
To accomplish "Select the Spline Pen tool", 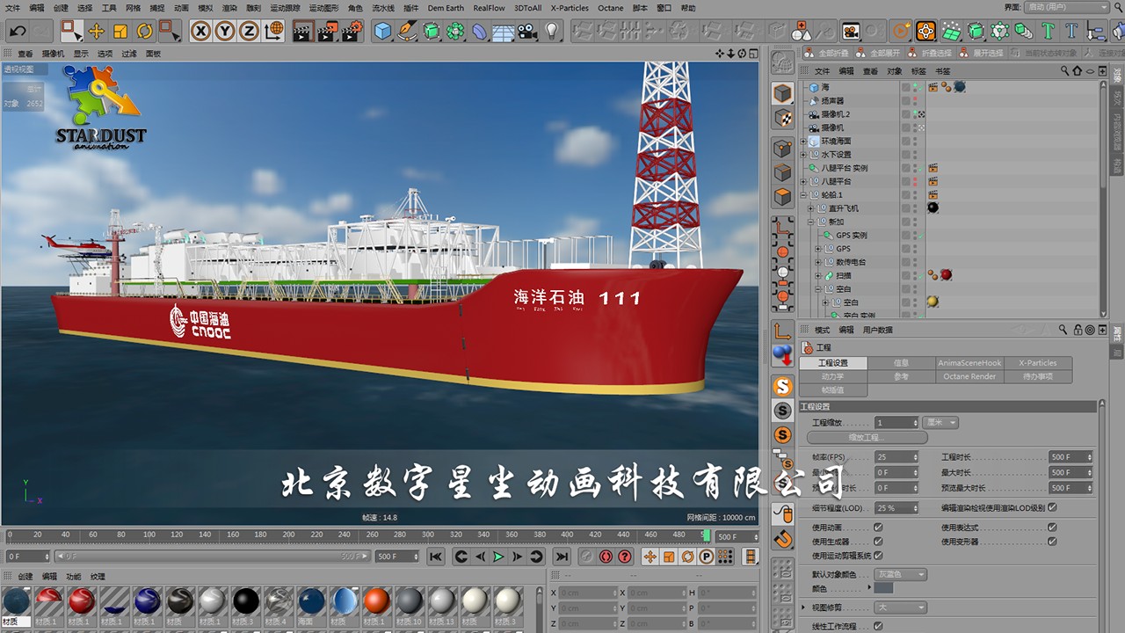I will pos(407,32).
